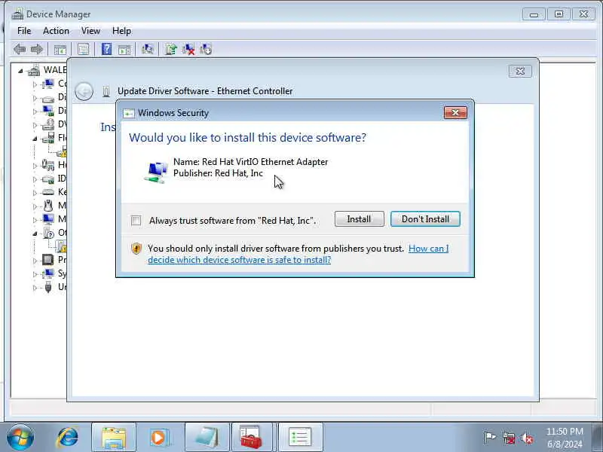
Task: Click Update Driver Software toolbar icon
Action: [x=171, y=49]
